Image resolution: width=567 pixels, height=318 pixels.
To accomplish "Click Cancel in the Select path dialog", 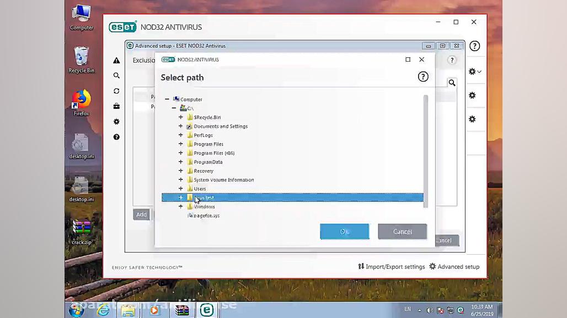I will [402, 231].
